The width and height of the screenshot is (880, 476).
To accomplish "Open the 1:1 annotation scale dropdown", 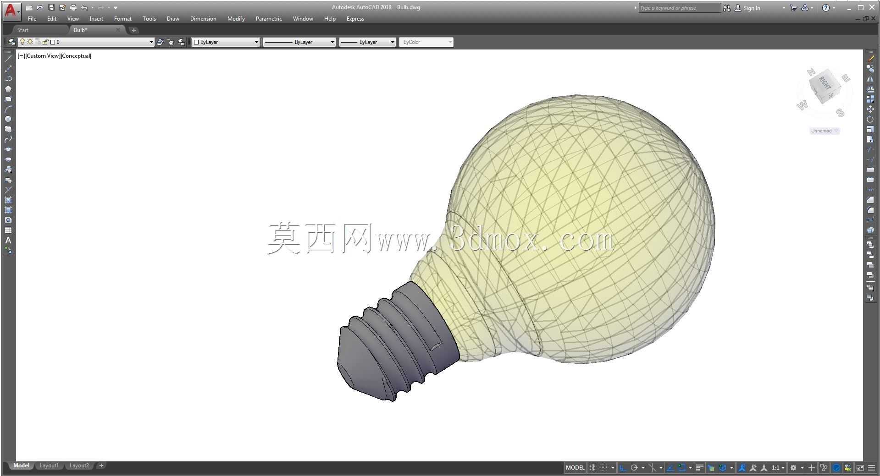I will pos(778,468).
